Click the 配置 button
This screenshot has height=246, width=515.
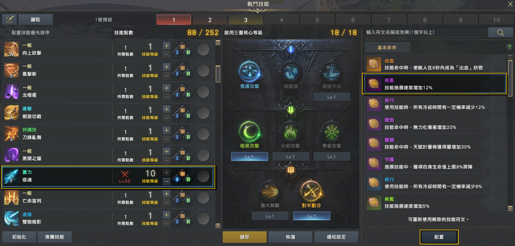(x=439, y=237)
